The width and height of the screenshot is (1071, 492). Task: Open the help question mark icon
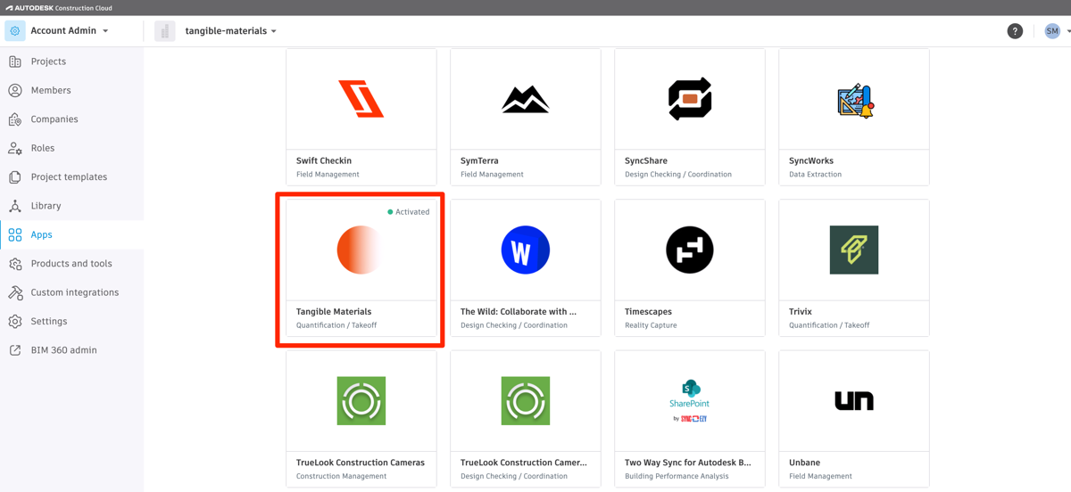click(x=1015, y=30)
